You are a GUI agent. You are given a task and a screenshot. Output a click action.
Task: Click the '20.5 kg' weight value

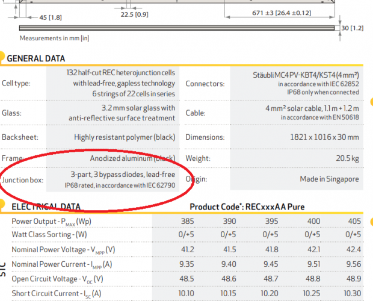pos(347,158)
